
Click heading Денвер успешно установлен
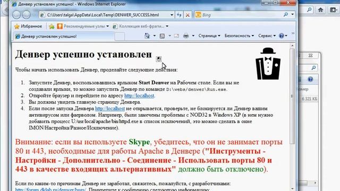click(83, 54)
